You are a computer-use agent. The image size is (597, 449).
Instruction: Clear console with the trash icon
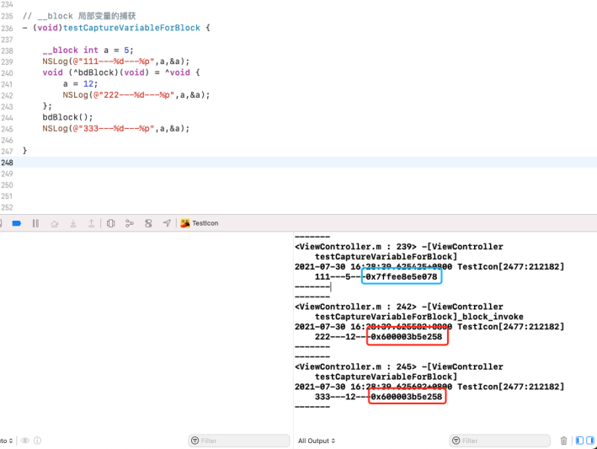click(x=563, y=441)
